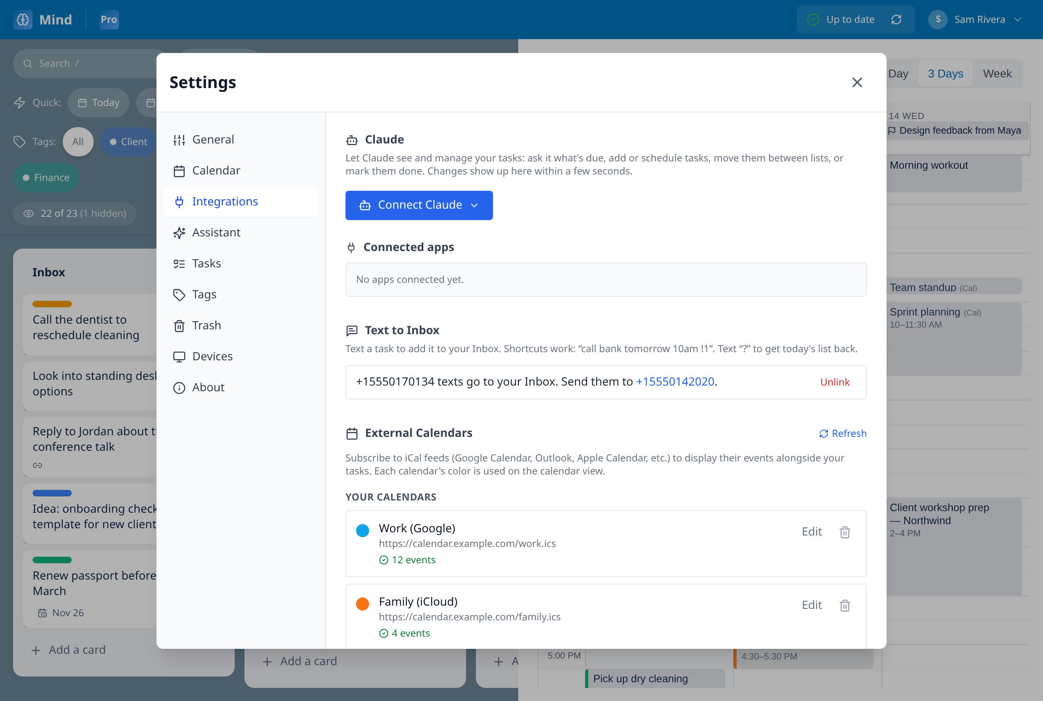Open the Sprint planning calendar event
1043x701 pixels.
(954, 339)
